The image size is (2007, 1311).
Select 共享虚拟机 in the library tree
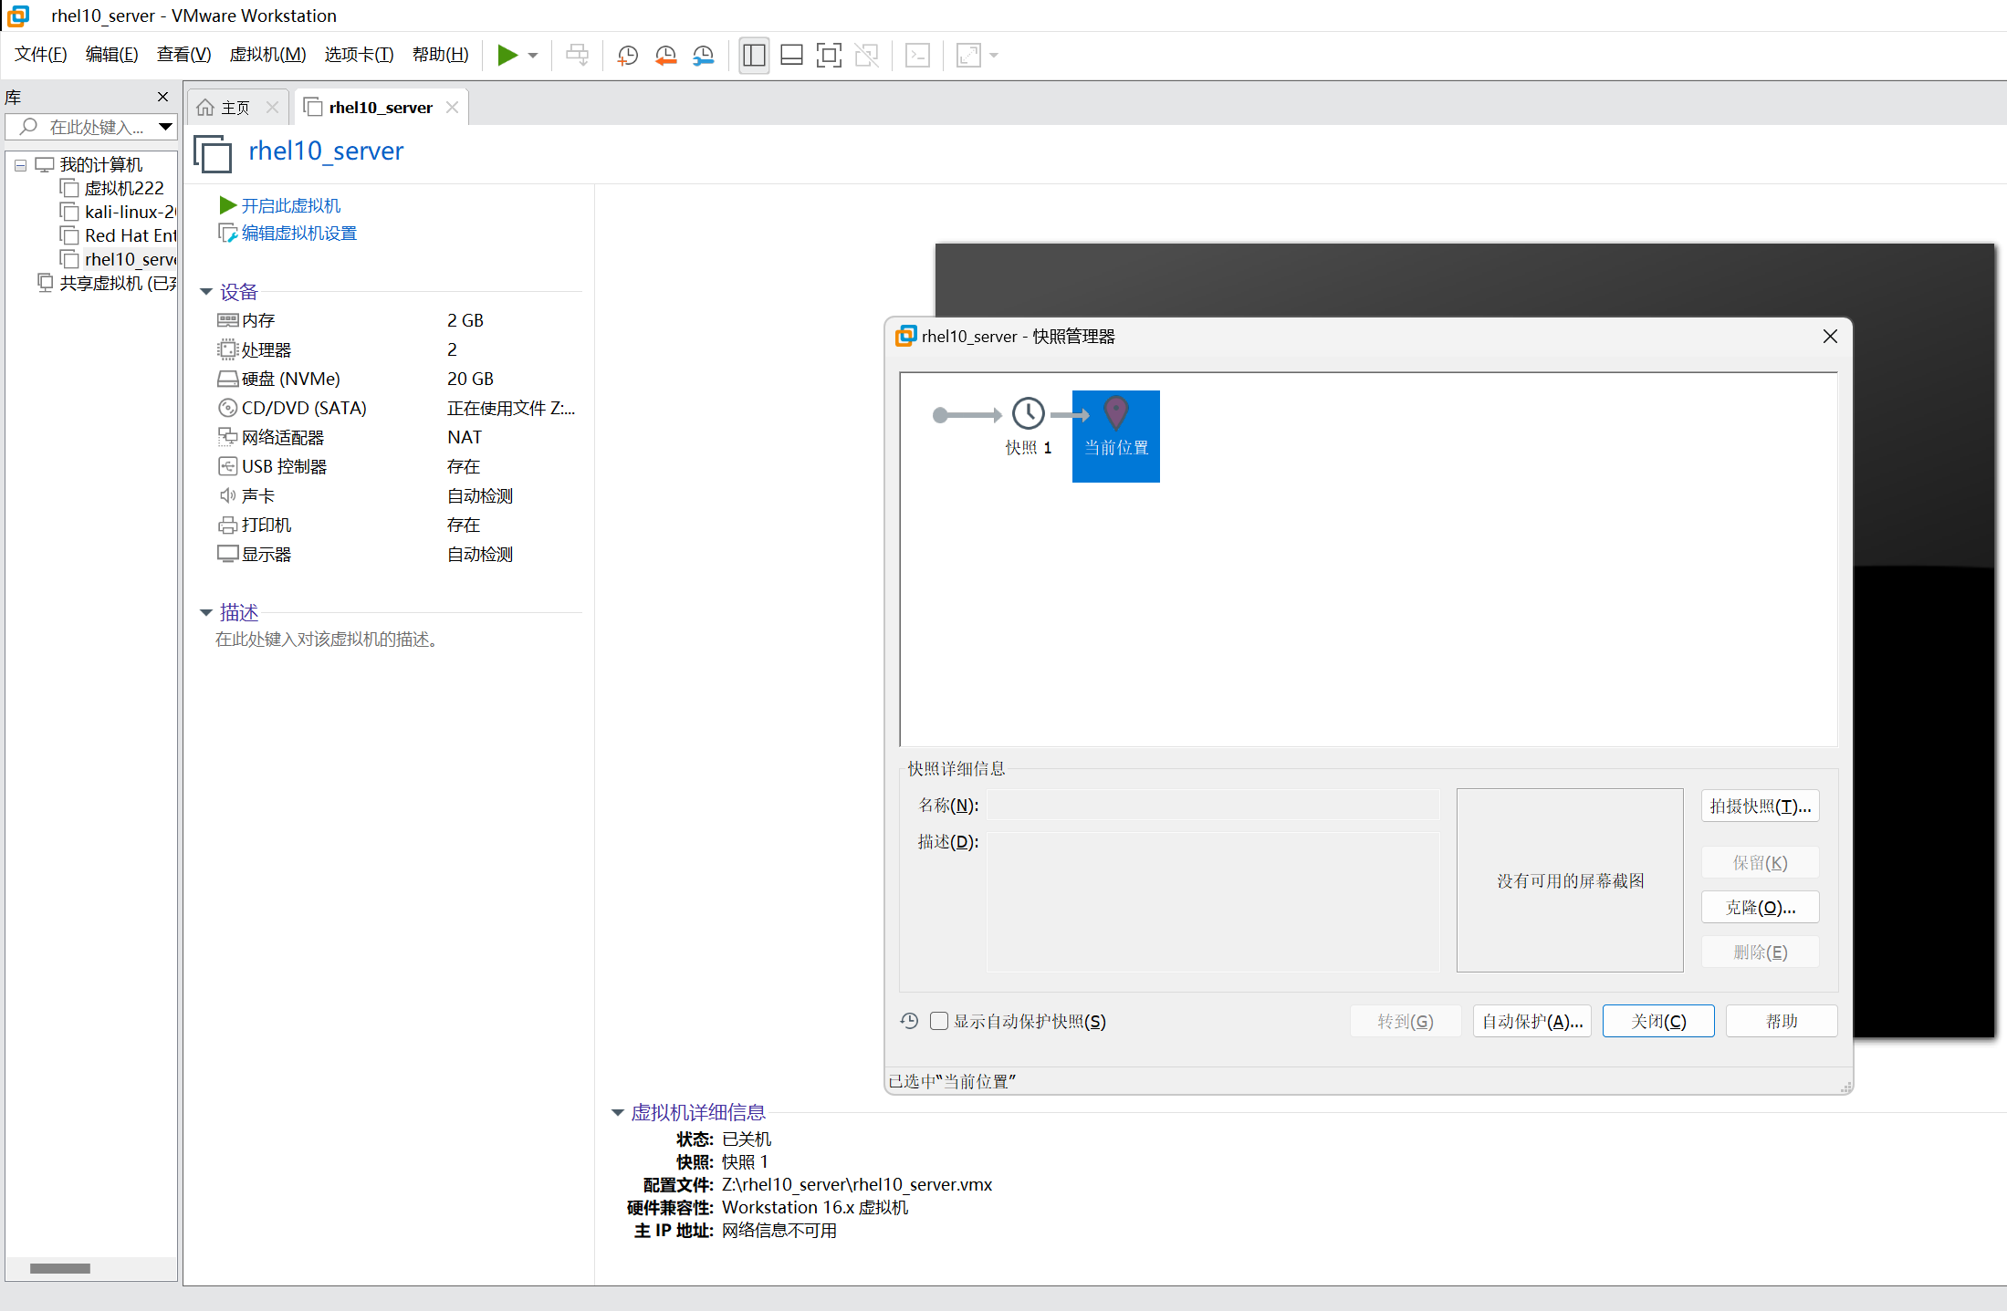point(108,284)
